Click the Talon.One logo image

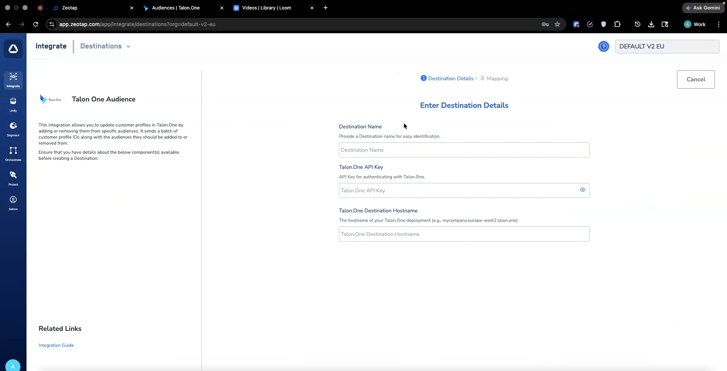(50, 99)
